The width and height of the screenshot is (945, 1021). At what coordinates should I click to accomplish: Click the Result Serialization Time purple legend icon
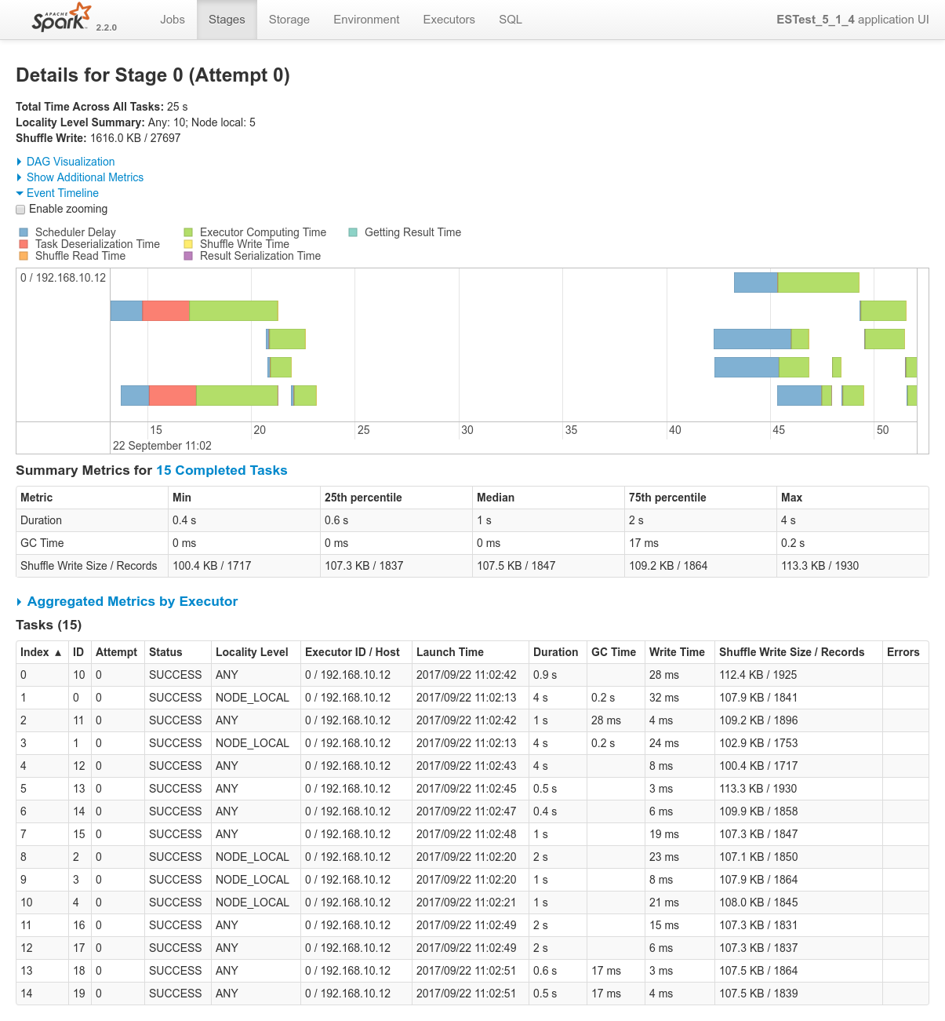click(188, 256)
